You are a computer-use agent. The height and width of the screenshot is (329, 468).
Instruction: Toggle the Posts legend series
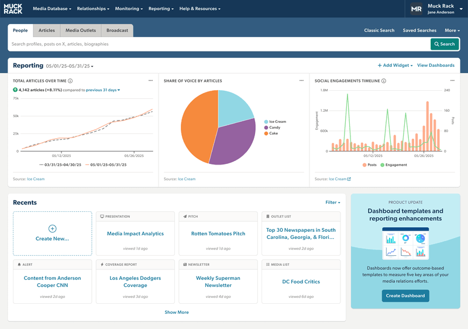(x=369, y=165)
